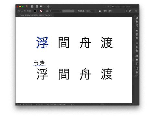
Task: Click the Illustrator Ai logo
Action: [27, 6]
